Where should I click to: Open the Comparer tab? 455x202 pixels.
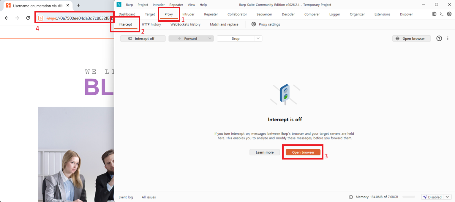coord(312,14)
